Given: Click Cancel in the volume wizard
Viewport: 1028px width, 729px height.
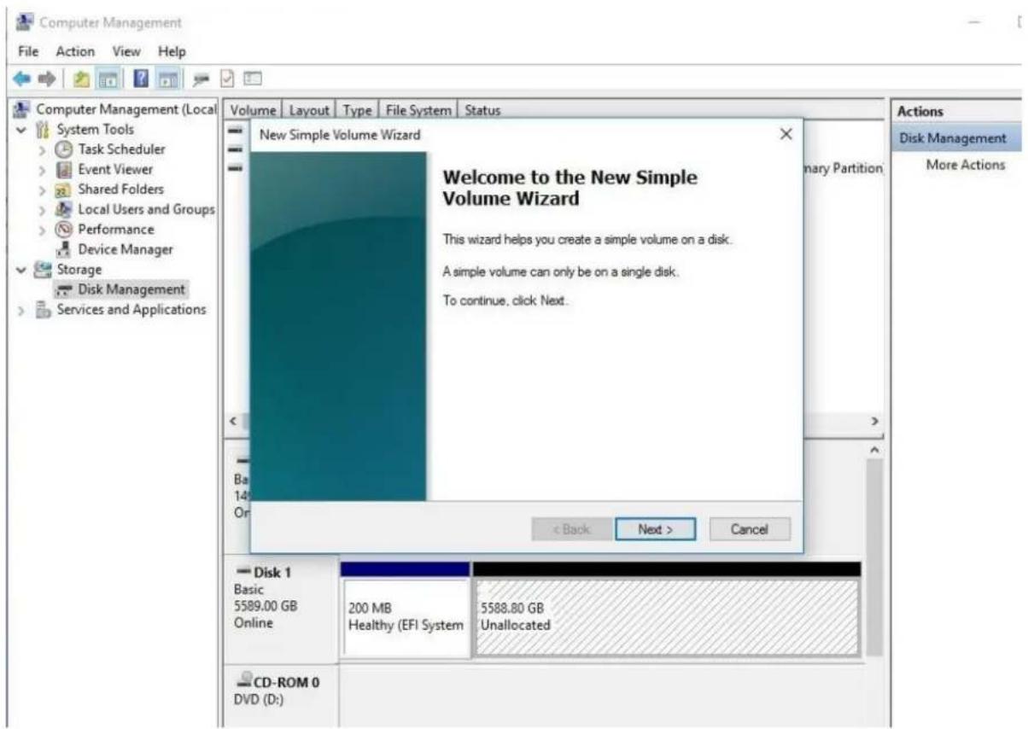Looking at the screenshot, I should tap(749, 529).
